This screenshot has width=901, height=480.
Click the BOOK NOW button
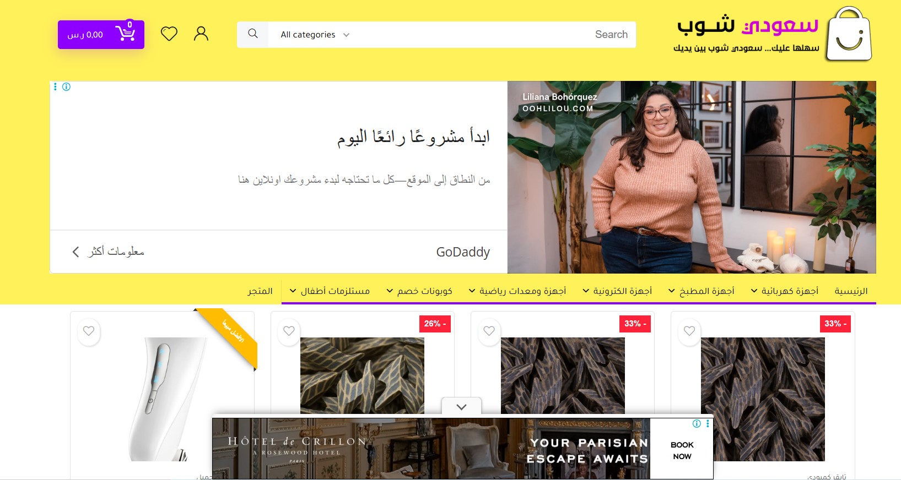[x=682, y=450]
